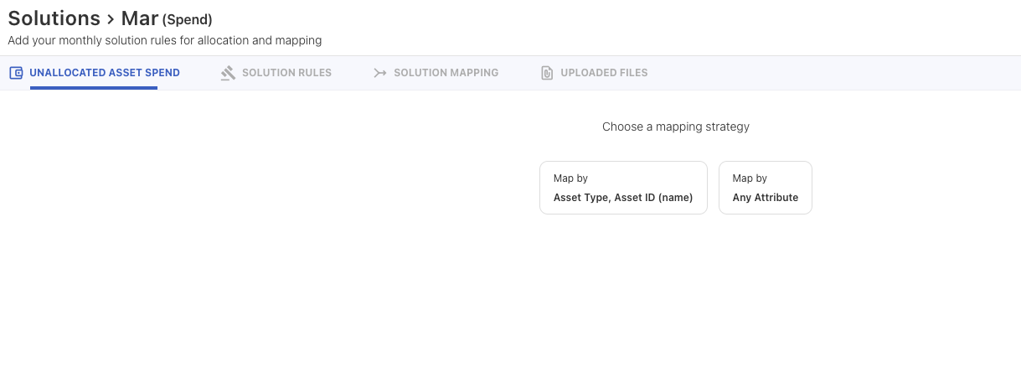Click the arrow icon beside Solution Mapping
This screenshot has height=372, width=1021.
[379, 73]
